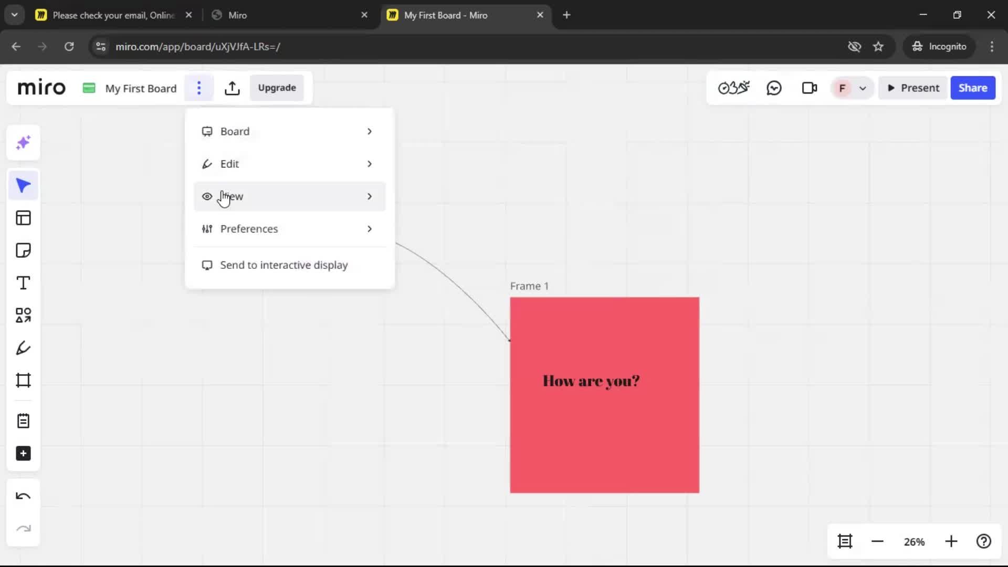Image resolution: width=1008 pixels, height=567 pixels.
Task: Open the collaborators dropdown chevron
Action: click(863, 88)
